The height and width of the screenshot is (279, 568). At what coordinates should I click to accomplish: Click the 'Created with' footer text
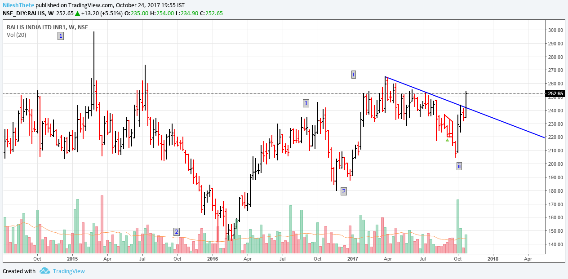19,271
